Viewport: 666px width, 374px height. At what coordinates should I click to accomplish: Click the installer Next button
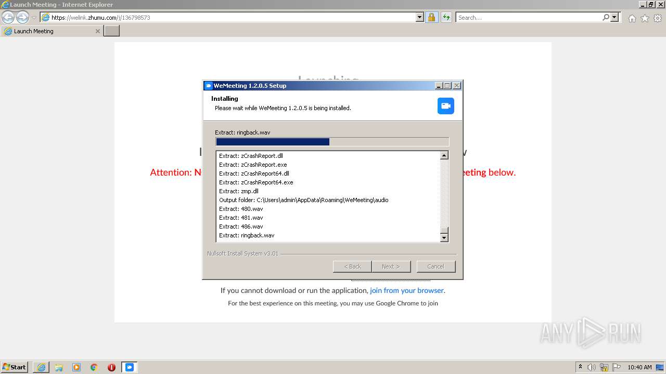point(391,266)
